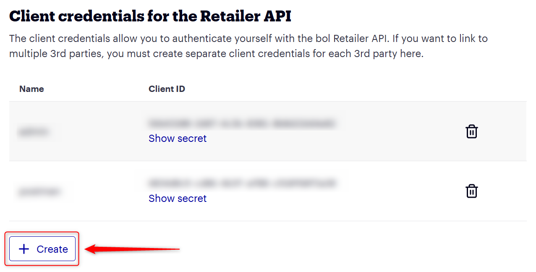The width and height of the screenshot is (536, 272).
Task: Click the blank area of the table header row
Action: click(x=336, y=89)
